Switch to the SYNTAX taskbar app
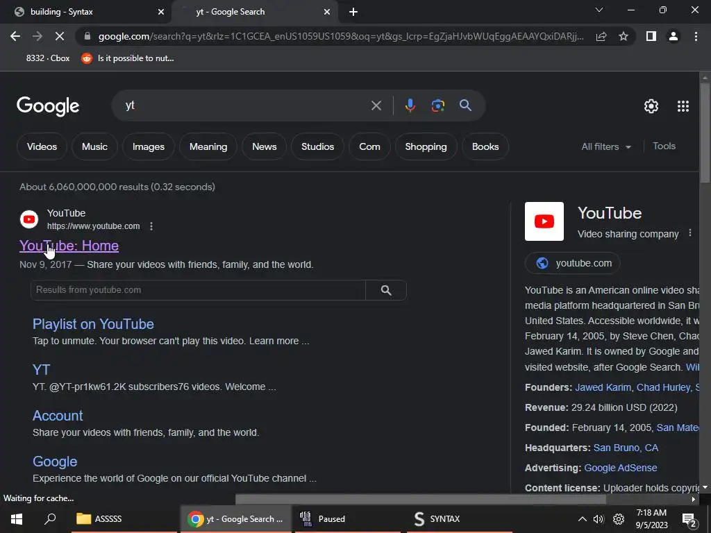 pyautogui.click(x=460, y=519)
